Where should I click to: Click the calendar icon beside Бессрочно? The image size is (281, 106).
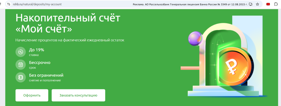(21, 64)
